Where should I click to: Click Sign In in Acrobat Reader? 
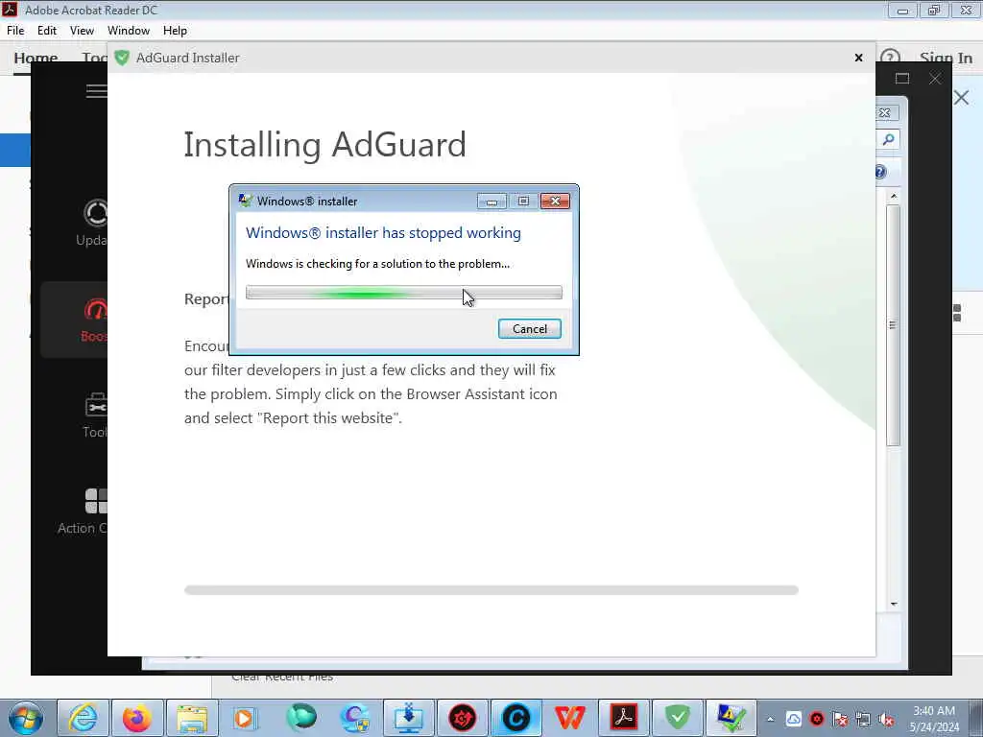pos(946,59)
